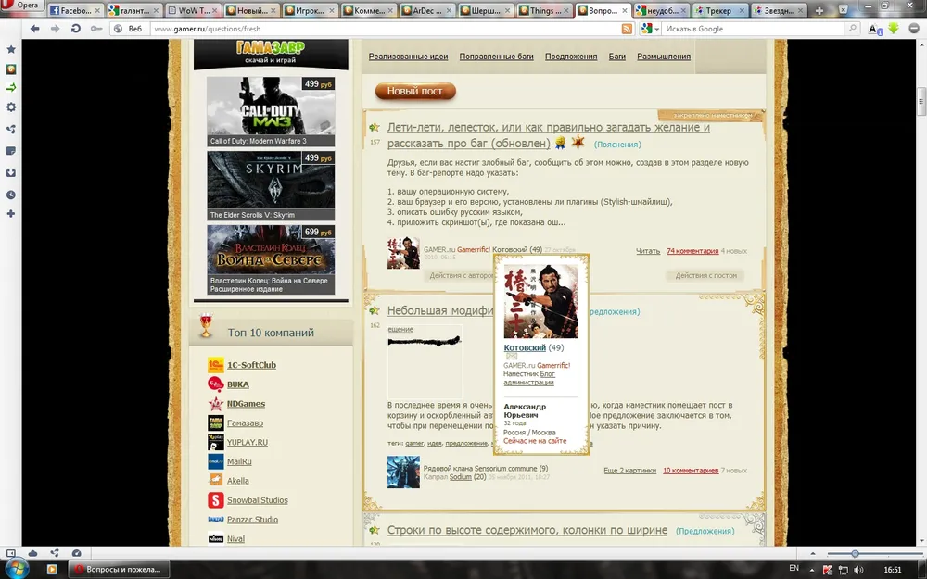Click Читать link on first post
The image size is (927, 579).
click(647, 251)
